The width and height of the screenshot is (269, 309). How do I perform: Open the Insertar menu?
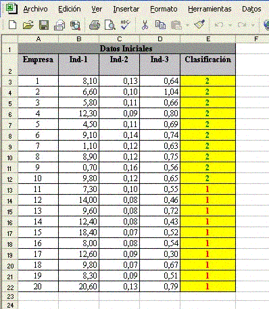[x=126, y=9]
